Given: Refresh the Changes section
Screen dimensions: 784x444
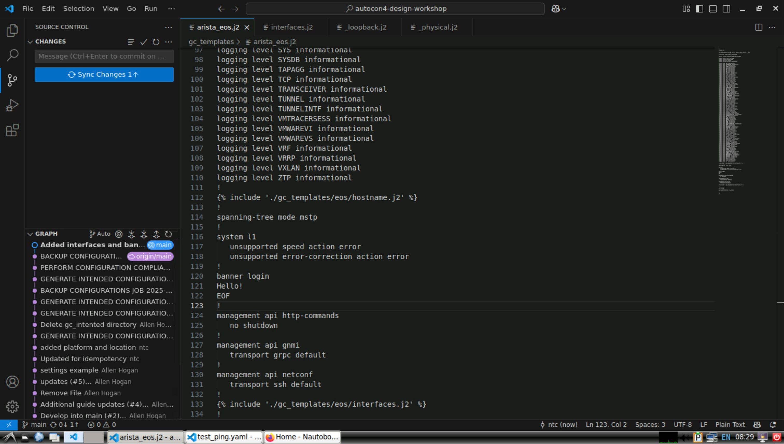Looking at the screenshot, I should pyautogui.click(x=156, y=42).
